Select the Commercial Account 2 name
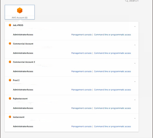The image size is (153, 138). (x=24, y=62)
